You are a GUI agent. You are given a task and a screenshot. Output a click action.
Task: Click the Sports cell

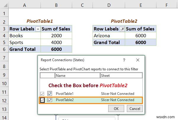pos(25,43)
